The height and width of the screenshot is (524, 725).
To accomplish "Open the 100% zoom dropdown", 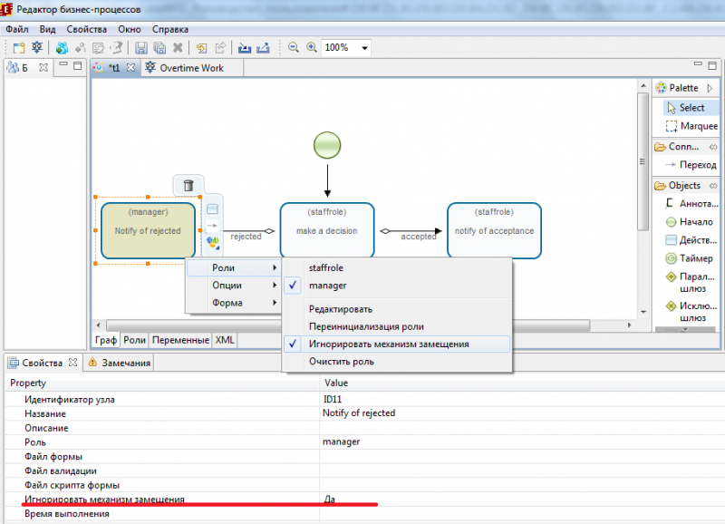I will pyautogui.click(x=365, y=48).
